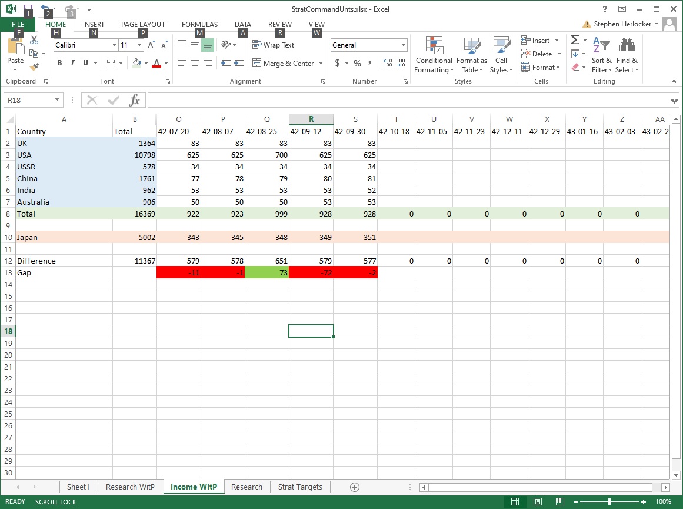Apply top align to cells
The width and height of the screenshot is (683, 509).
(182, 44)
